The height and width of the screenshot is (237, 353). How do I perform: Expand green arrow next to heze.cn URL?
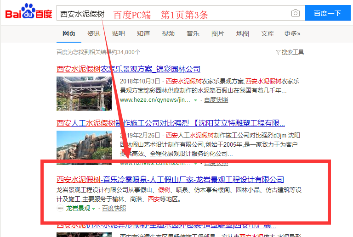pos(196,100)
